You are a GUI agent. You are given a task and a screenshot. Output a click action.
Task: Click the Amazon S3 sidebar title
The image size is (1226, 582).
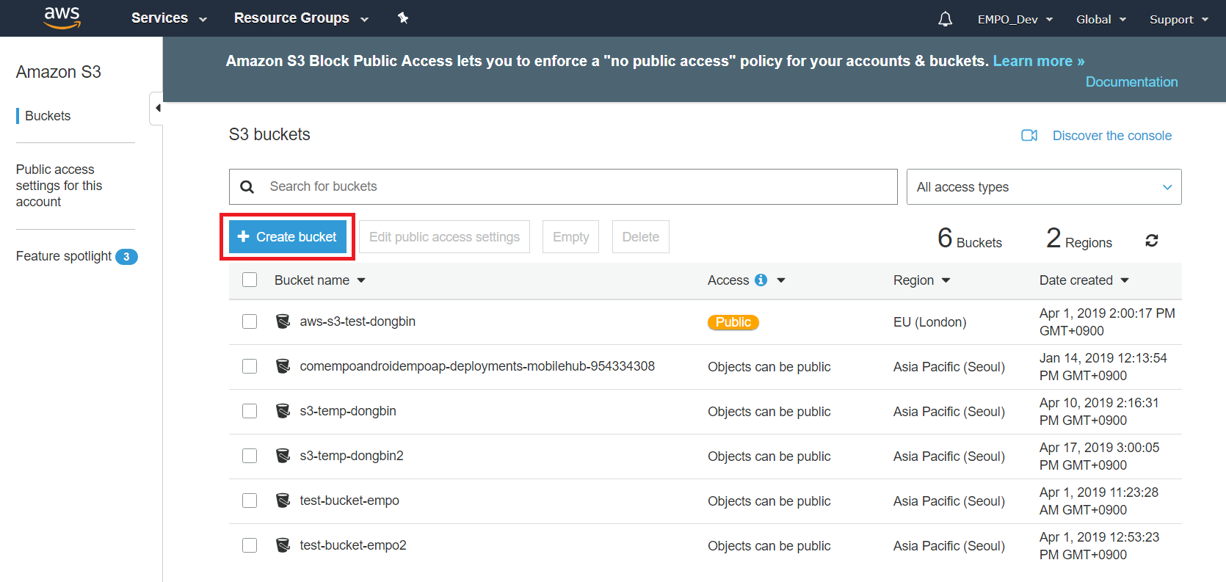[59, 72]
